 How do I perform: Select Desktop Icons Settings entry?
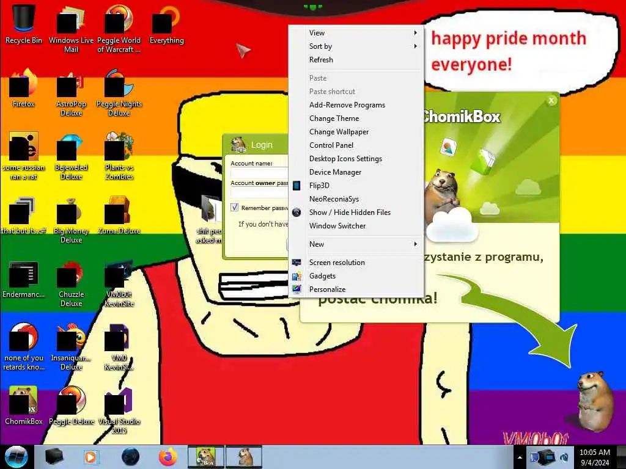pos(356,159)
